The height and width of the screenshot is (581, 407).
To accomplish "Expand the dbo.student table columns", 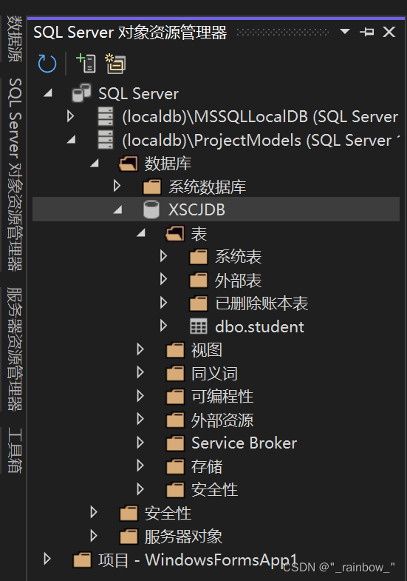I will click(x=164, y=326).
